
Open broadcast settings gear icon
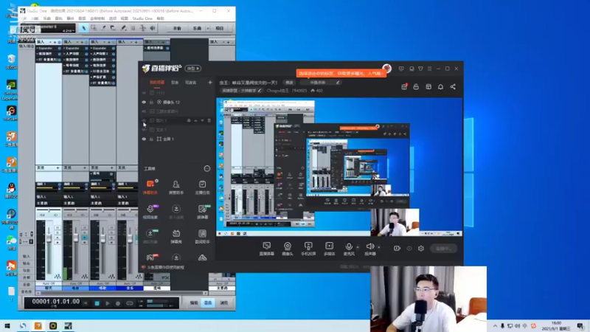(x=421, y=249)
